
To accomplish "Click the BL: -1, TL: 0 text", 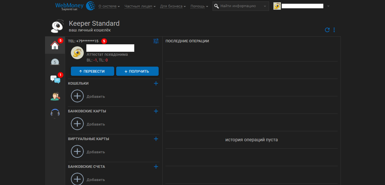I will pyautogui.click(x=97, y=60).
